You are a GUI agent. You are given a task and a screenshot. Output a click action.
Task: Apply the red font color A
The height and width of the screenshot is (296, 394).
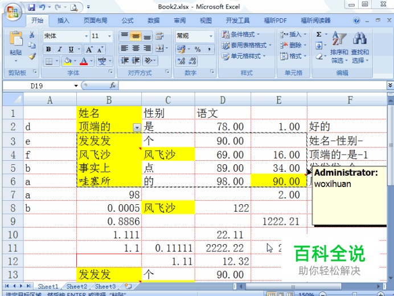(x=84, y=61)
